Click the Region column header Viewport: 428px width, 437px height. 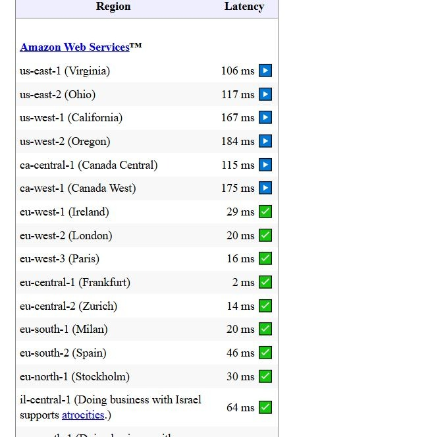pos(113,7)
